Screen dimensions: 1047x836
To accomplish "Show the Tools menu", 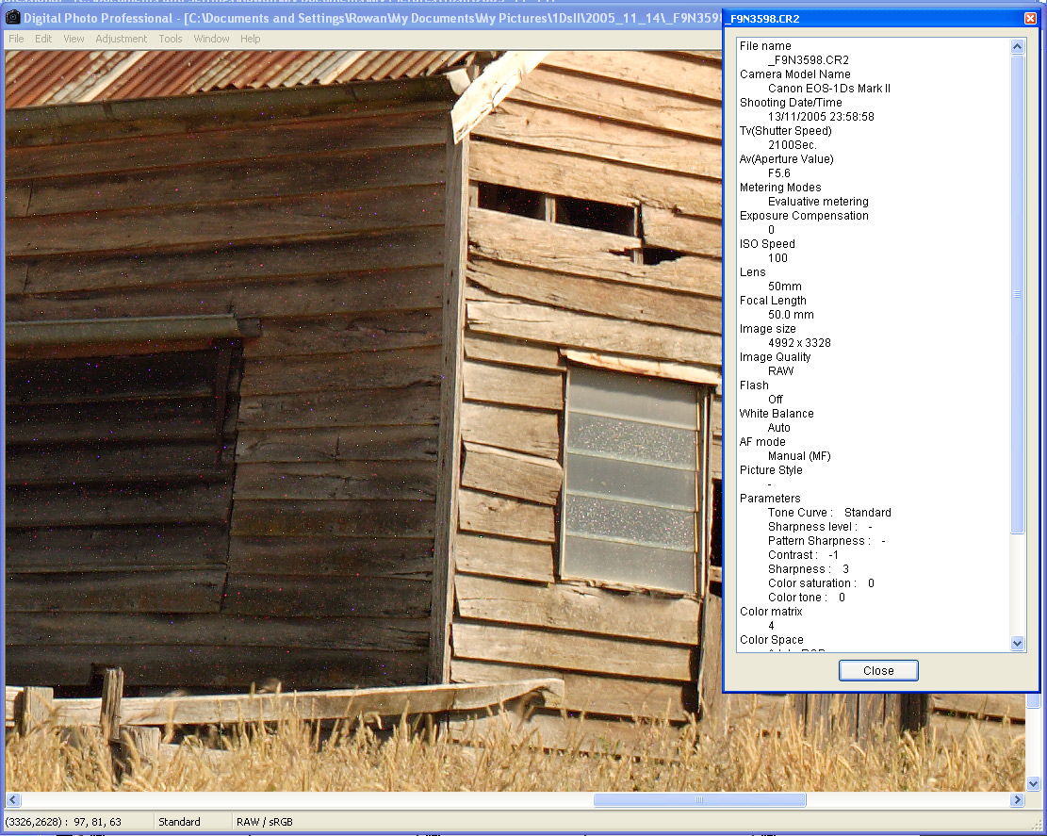I will [171, 39].
